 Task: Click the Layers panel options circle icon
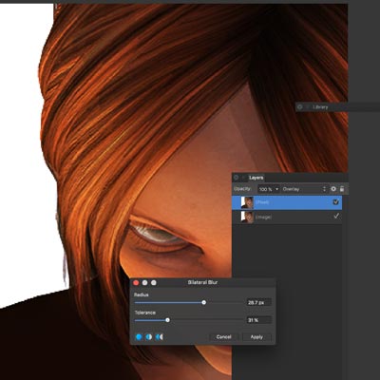point(237,178)
